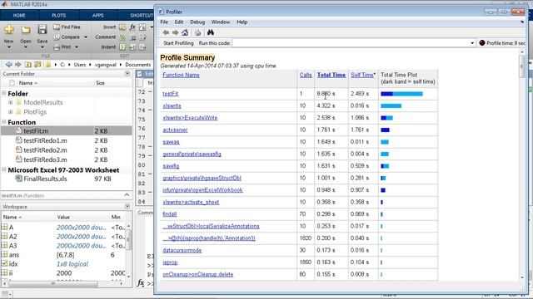
Task: Click the Profiler forward arrow
Action: (x=176, y=32)
